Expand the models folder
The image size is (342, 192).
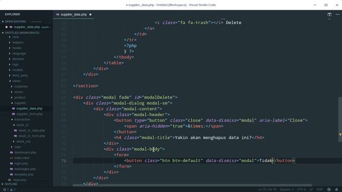pos(10,70)
